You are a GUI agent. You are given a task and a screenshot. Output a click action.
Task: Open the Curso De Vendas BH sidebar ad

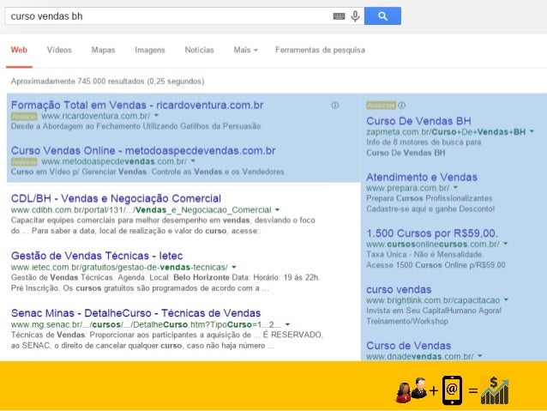tap(418, 121)
